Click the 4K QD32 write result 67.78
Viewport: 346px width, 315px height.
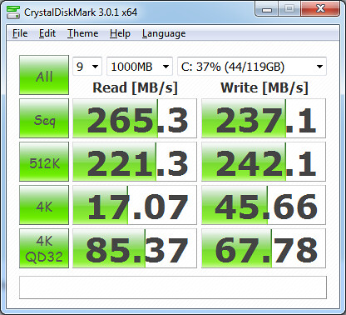click(264, 248)
